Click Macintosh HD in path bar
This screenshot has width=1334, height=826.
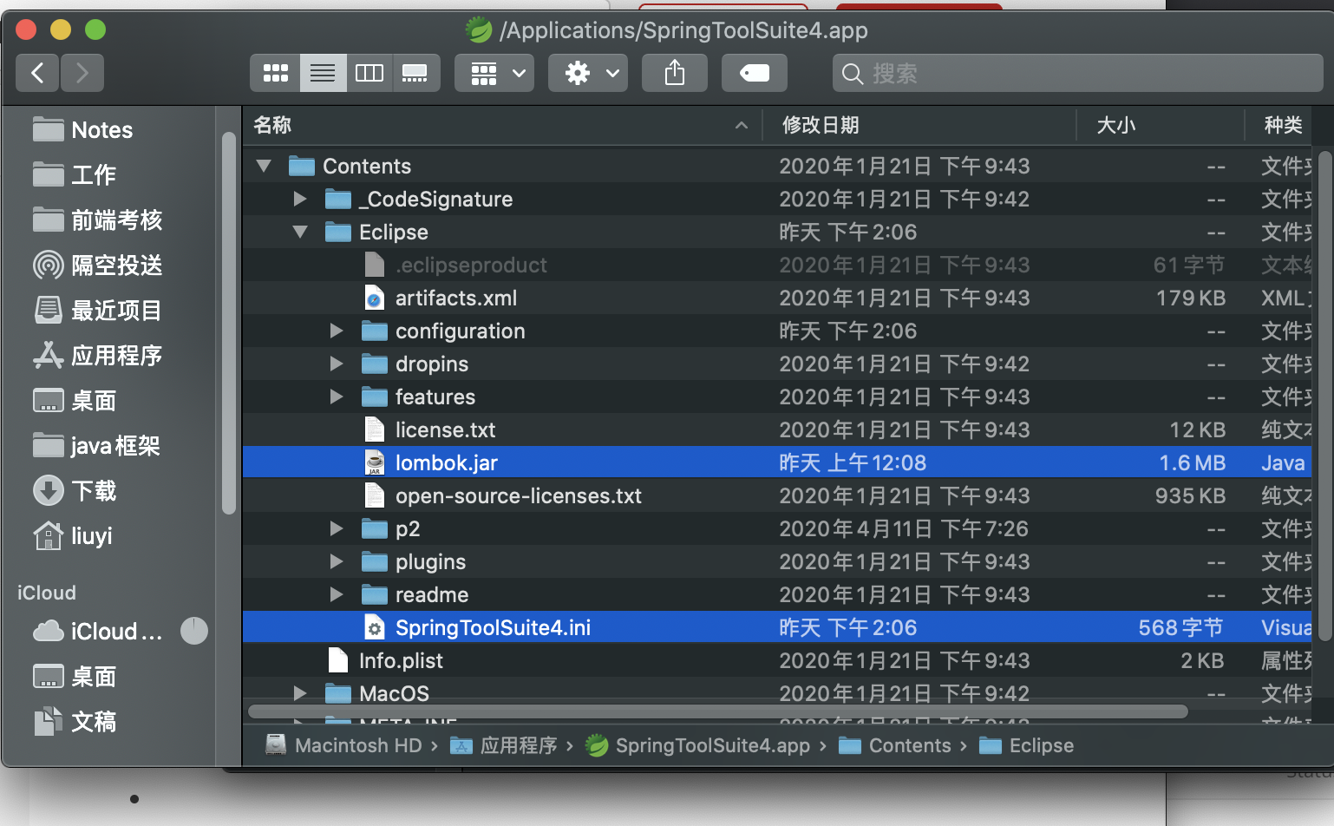click(x=343, y=745)
